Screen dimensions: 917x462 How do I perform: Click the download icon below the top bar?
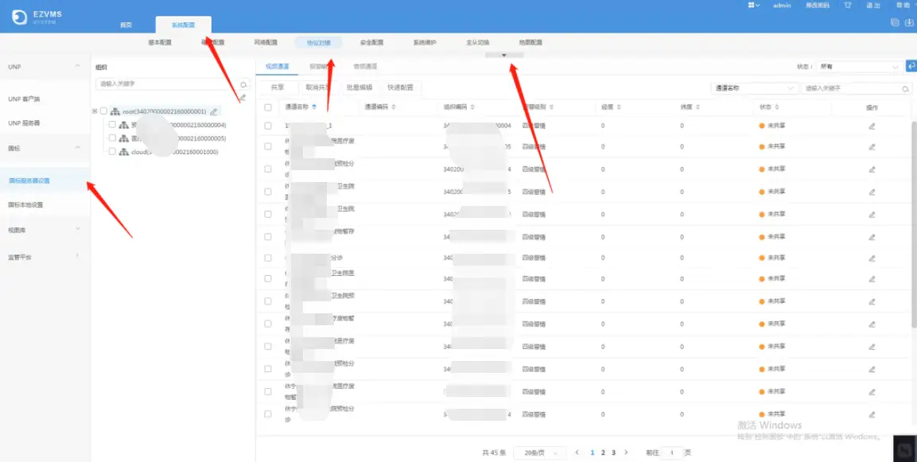908,22
